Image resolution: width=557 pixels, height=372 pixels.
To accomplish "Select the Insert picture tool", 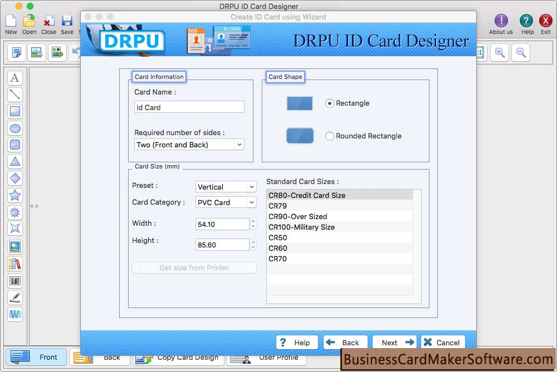I will point(15,247).
